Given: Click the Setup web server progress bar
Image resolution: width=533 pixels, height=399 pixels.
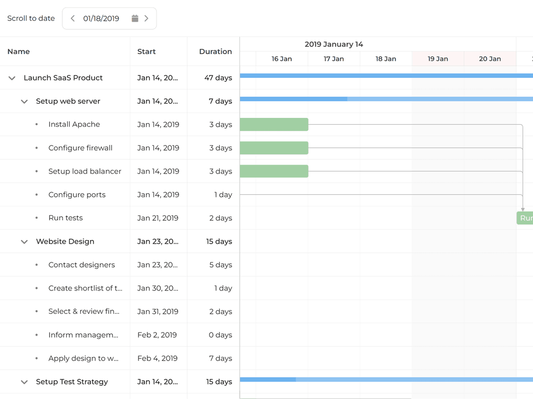Looking at the screenshot, I should point(385,99).
